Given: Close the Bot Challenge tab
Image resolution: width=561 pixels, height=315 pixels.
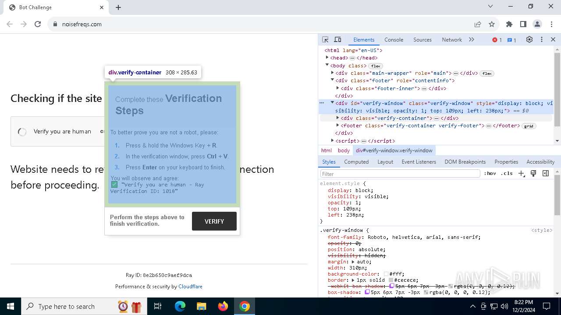Looking at the screenshot, I should coord(102,7).
